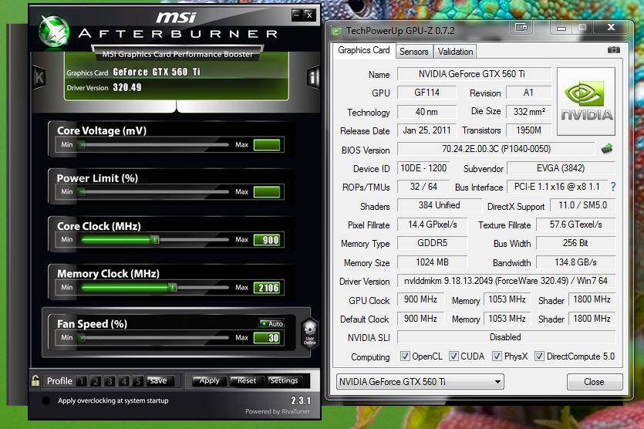Image resolution: width=644 pixels, height=429 pixels.
Task: Open Afterburner Settings
Action: (x=284, y=381)
